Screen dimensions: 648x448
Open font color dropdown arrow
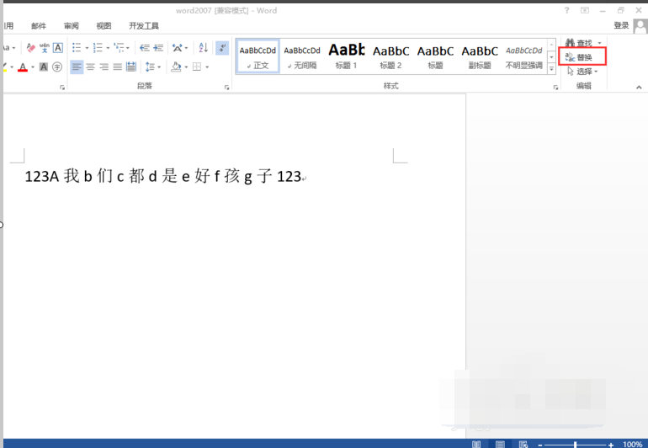click(33, 67)
